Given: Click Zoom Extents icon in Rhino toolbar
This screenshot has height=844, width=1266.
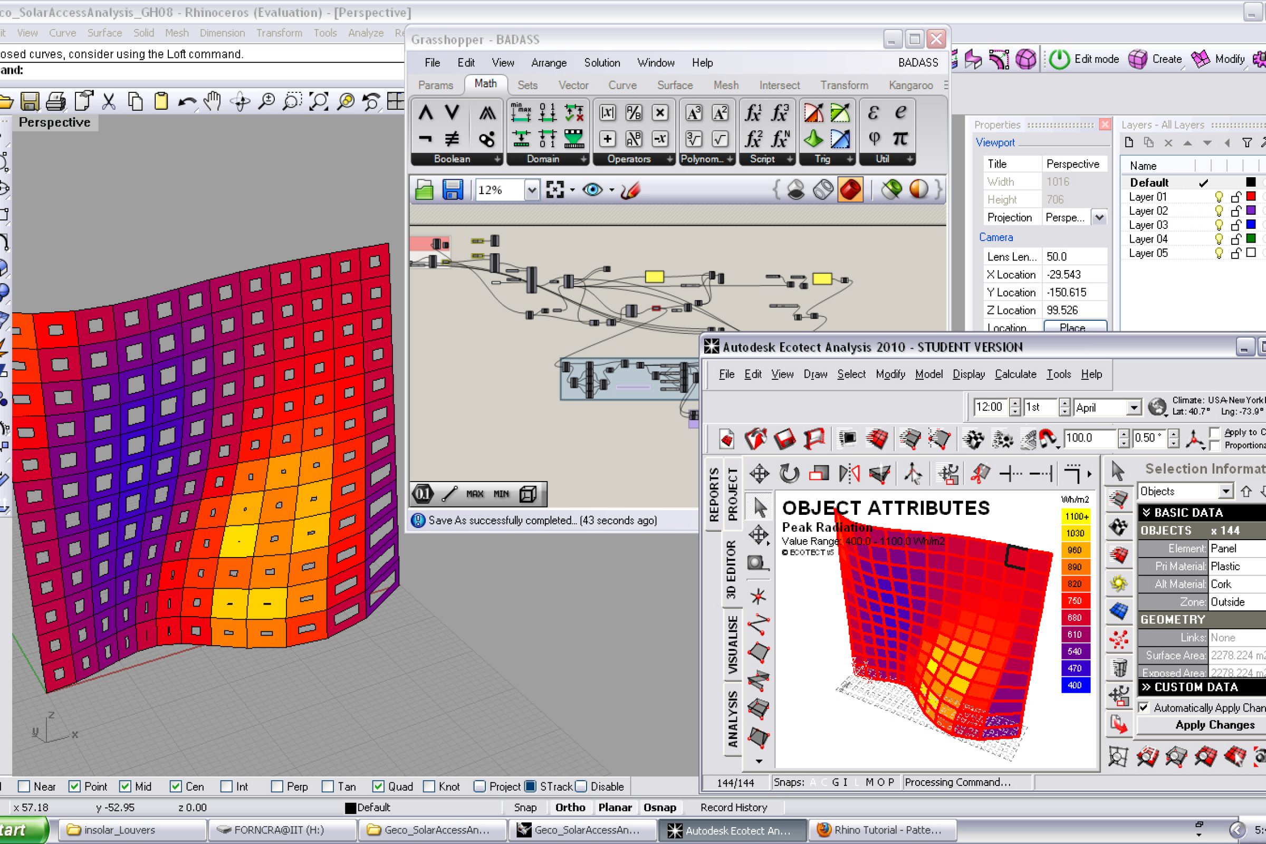Looking at the screenshot, I should tap(319, 101).
